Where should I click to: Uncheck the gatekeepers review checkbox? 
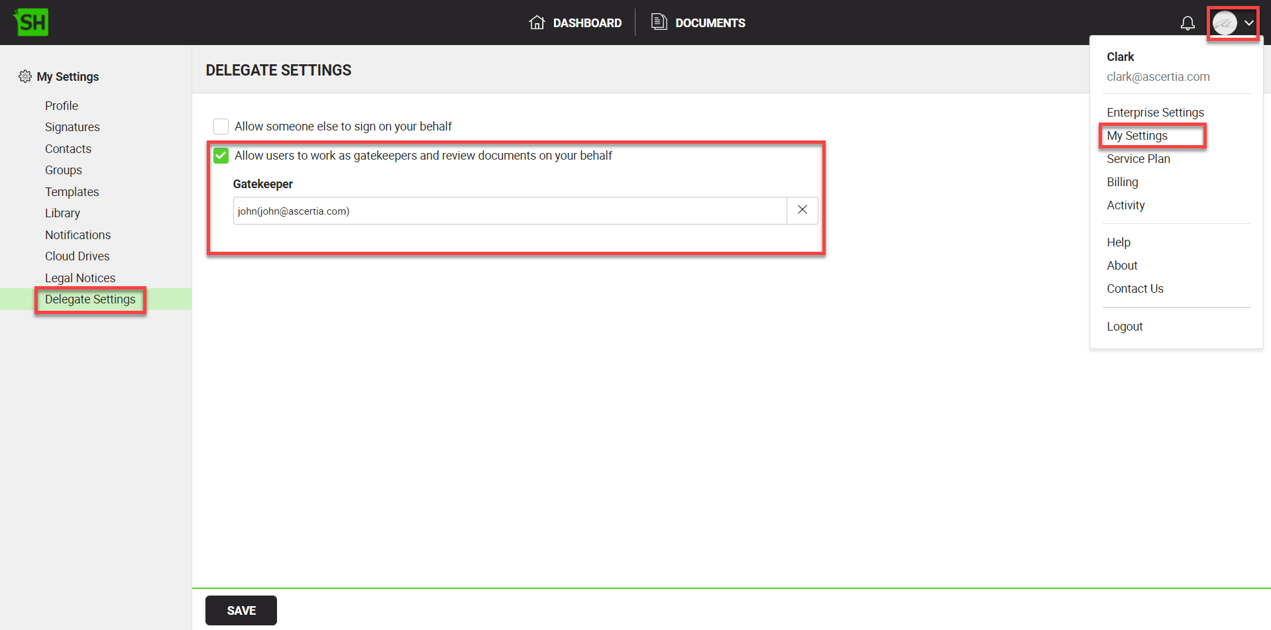click(221, 156)
